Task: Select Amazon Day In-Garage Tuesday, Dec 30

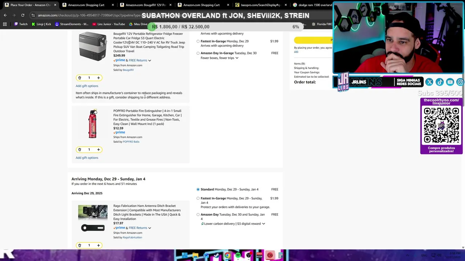Action: point(198,53)
